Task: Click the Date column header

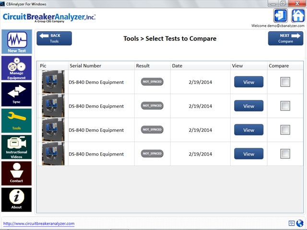Action: (x=201, y=66)
